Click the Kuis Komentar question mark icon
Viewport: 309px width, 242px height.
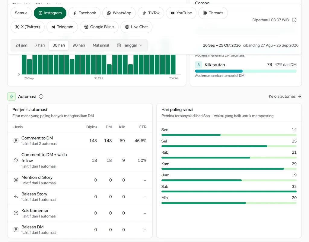16,213
